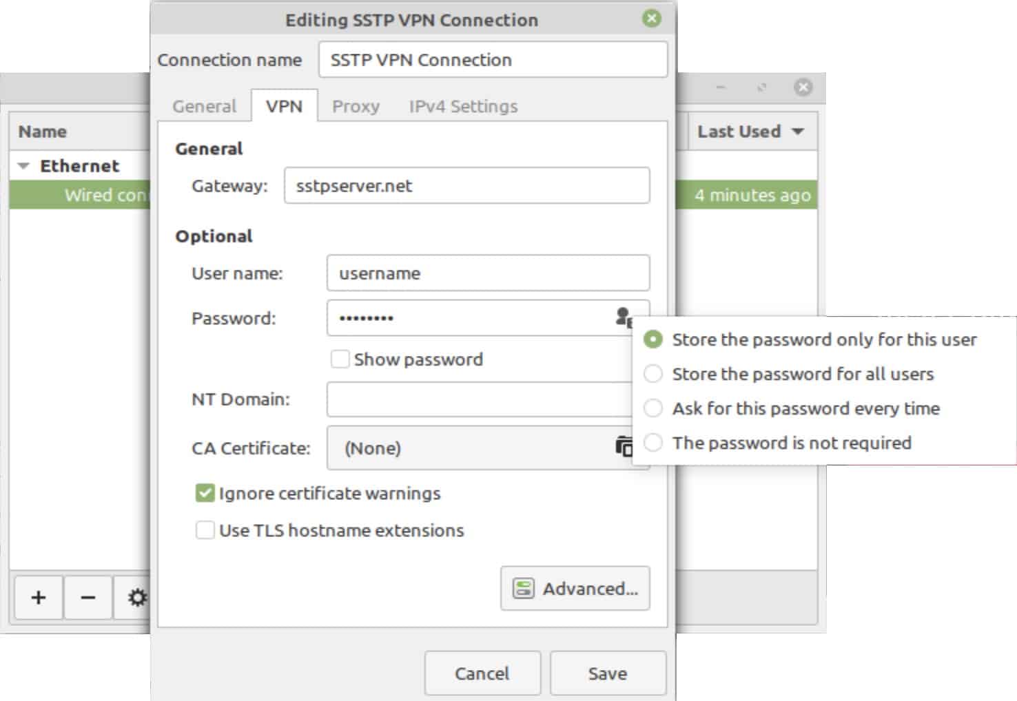Click the Advanced... button
The height and width of the screenshot is (701, 1017).
[575, 589]
